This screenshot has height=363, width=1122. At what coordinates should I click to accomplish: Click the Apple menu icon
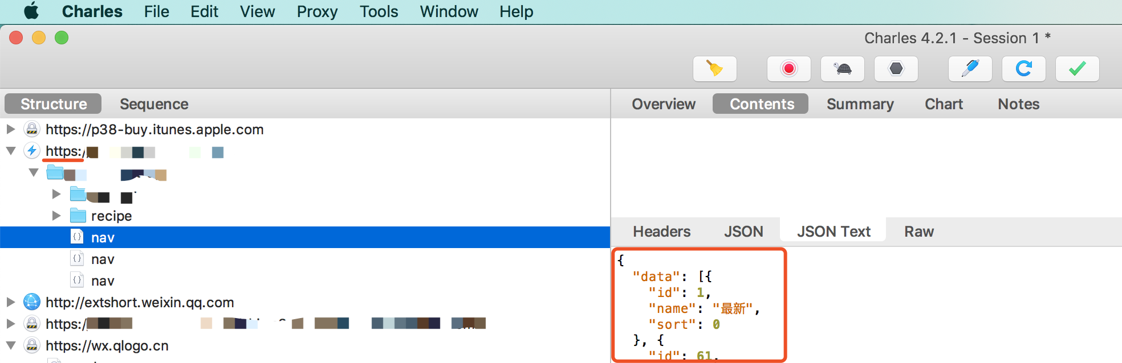coord(31,11)
